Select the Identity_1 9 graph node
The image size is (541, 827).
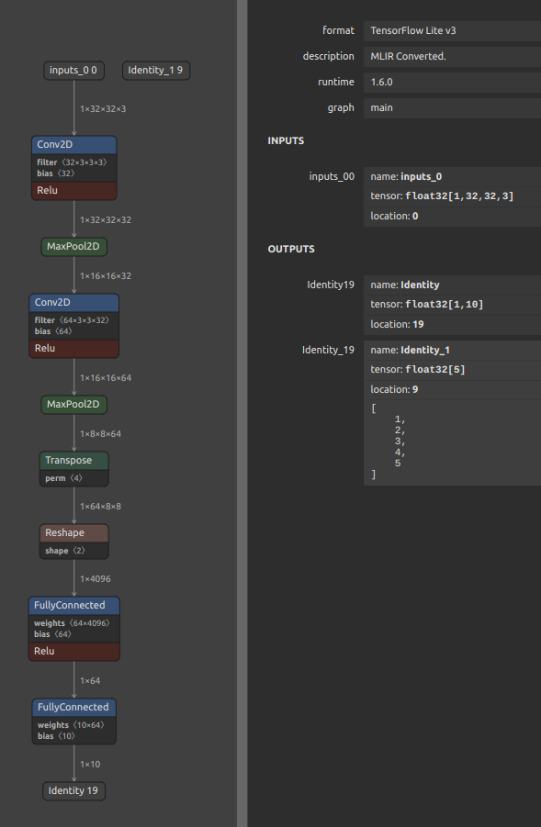[156, 70]
